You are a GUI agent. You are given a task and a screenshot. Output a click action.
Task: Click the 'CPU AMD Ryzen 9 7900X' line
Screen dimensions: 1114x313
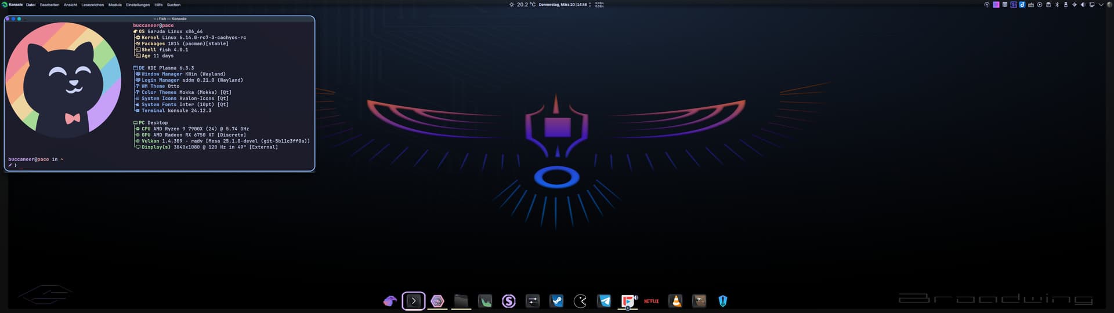(x=192, y=129)
